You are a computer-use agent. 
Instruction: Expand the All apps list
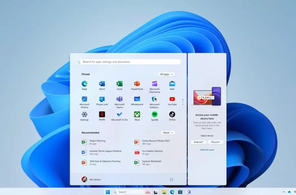pyautogui.click(x=167, y=74)
